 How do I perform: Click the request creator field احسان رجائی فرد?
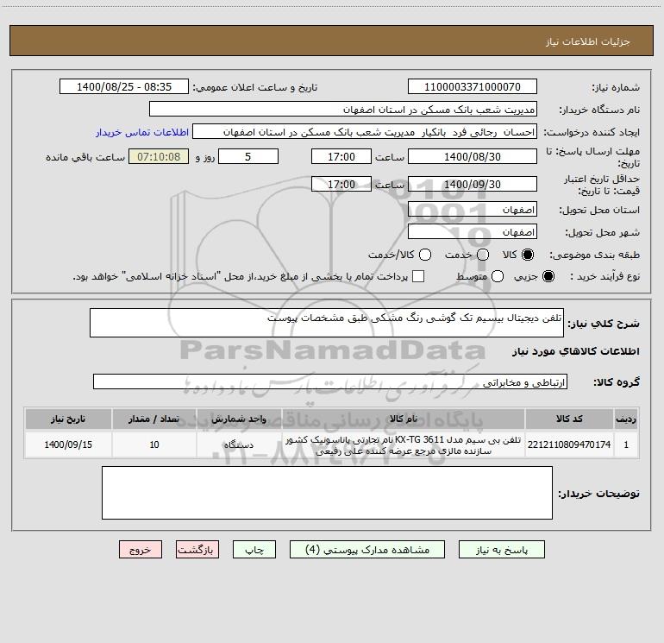pyautogui.click(x=365, y=132)
